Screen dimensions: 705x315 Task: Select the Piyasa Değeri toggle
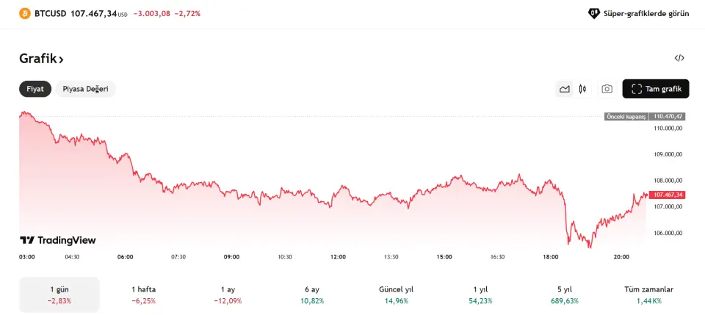click(x=85, y=89)
